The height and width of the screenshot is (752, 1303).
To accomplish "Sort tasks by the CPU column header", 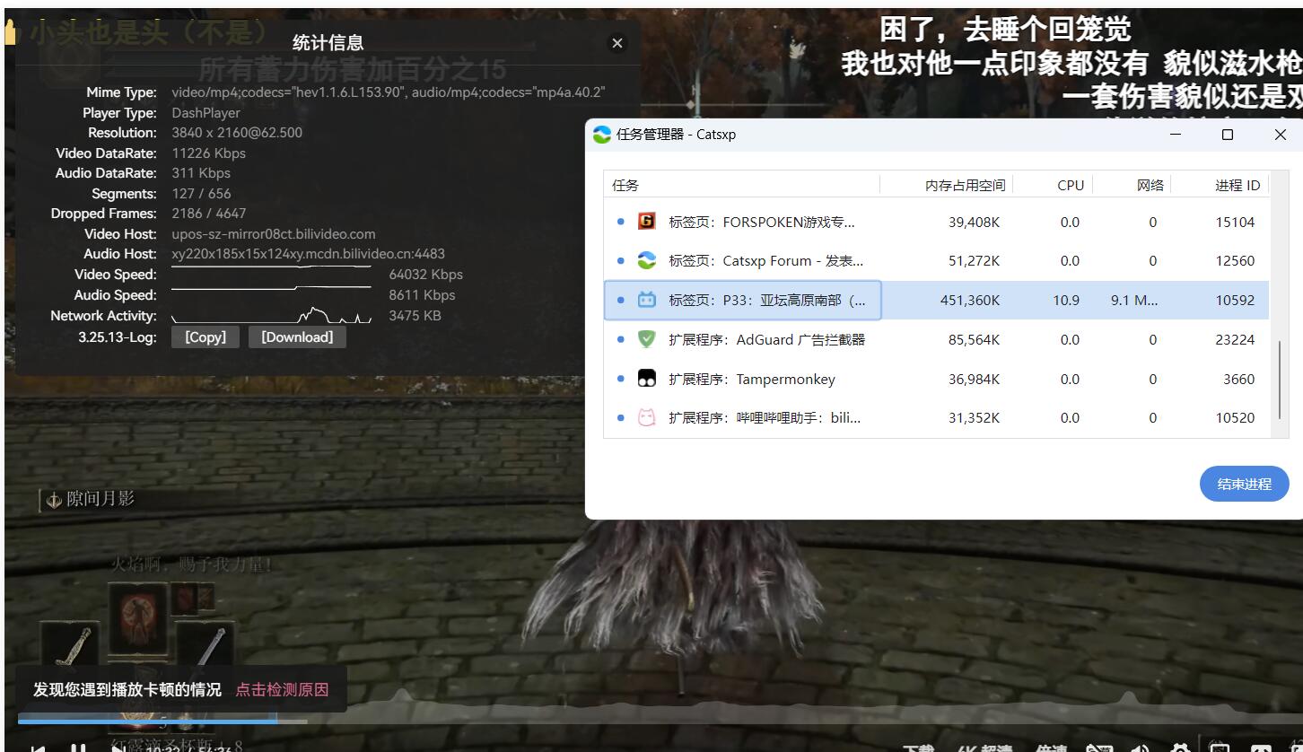I will point(1070,185).
